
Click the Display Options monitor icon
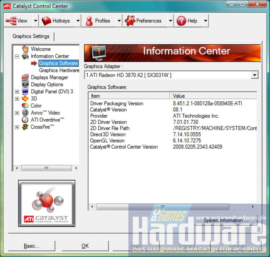pos(25,85)
